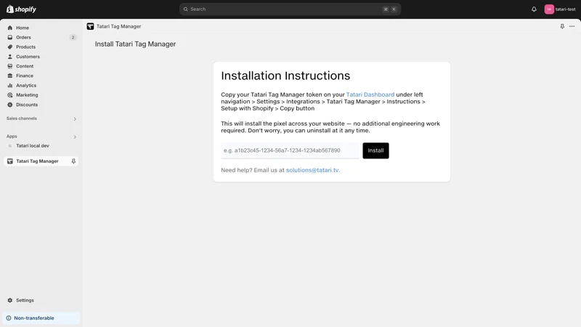Click the Home house icon

click(10, 28)
